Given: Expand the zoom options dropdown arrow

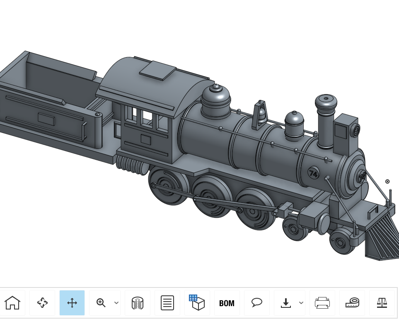Looking at the screenshot, I should tap(116, 303).
